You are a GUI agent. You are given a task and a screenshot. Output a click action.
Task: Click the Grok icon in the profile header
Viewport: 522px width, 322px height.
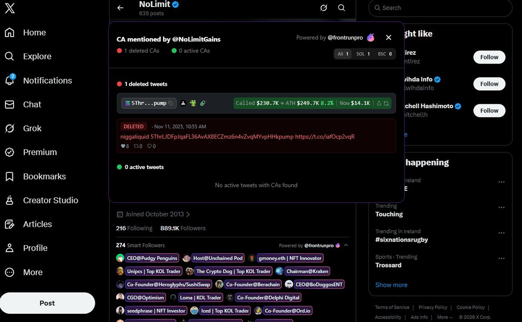point(323,8)
